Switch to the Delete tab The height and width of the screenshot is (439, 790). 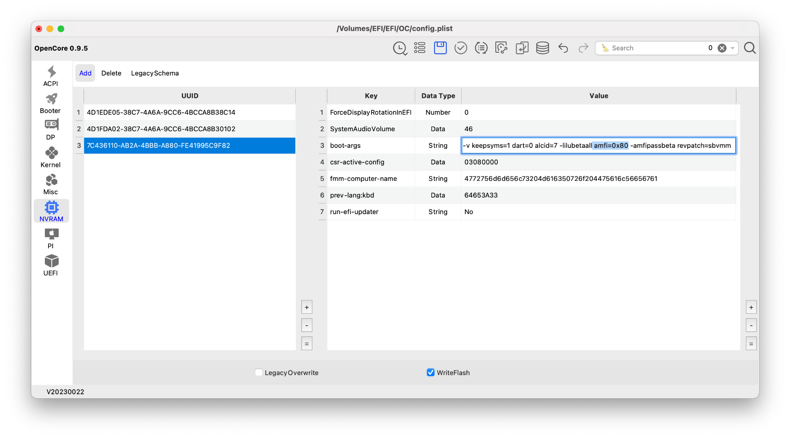coord(111,73)
